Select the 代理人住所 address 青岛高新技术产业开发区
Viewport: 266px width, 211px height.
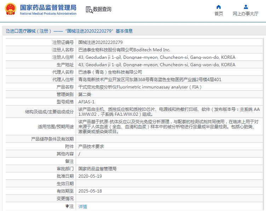pos(150,79)
